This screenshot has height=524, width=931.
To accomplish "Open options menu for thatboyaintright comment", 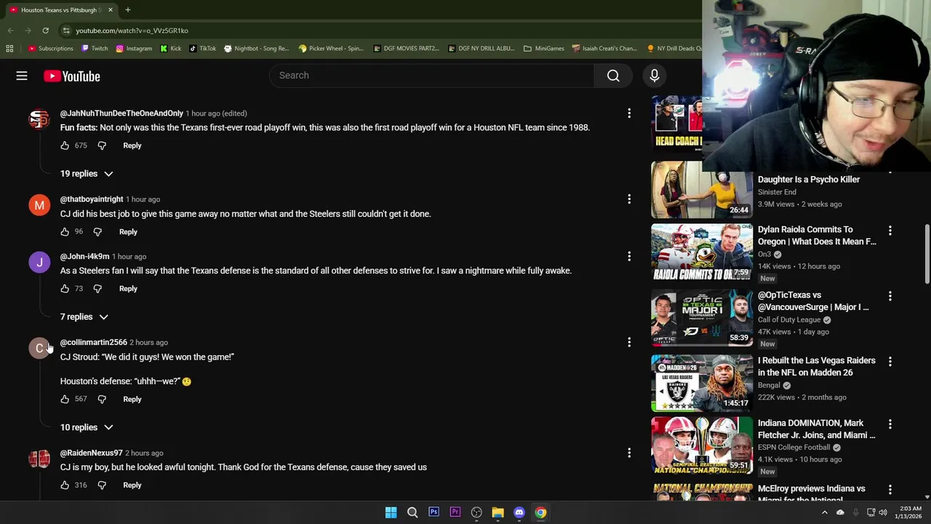I will click(629, 199).
